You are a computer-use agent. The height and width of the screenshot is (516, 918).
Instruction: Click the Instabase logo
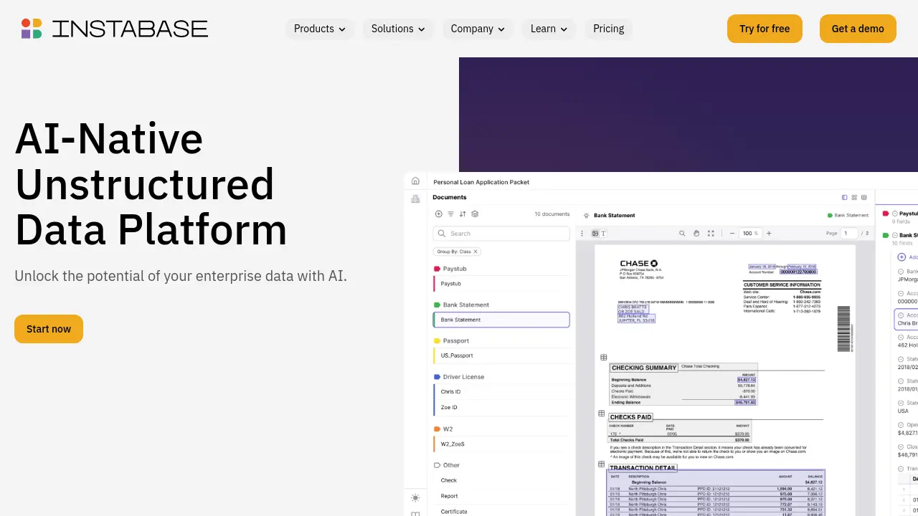tap(115, 29)
